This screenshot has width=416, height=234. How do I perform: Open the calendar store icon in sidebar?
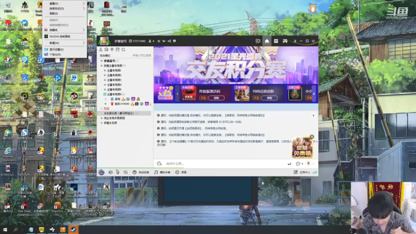point(118,49)
